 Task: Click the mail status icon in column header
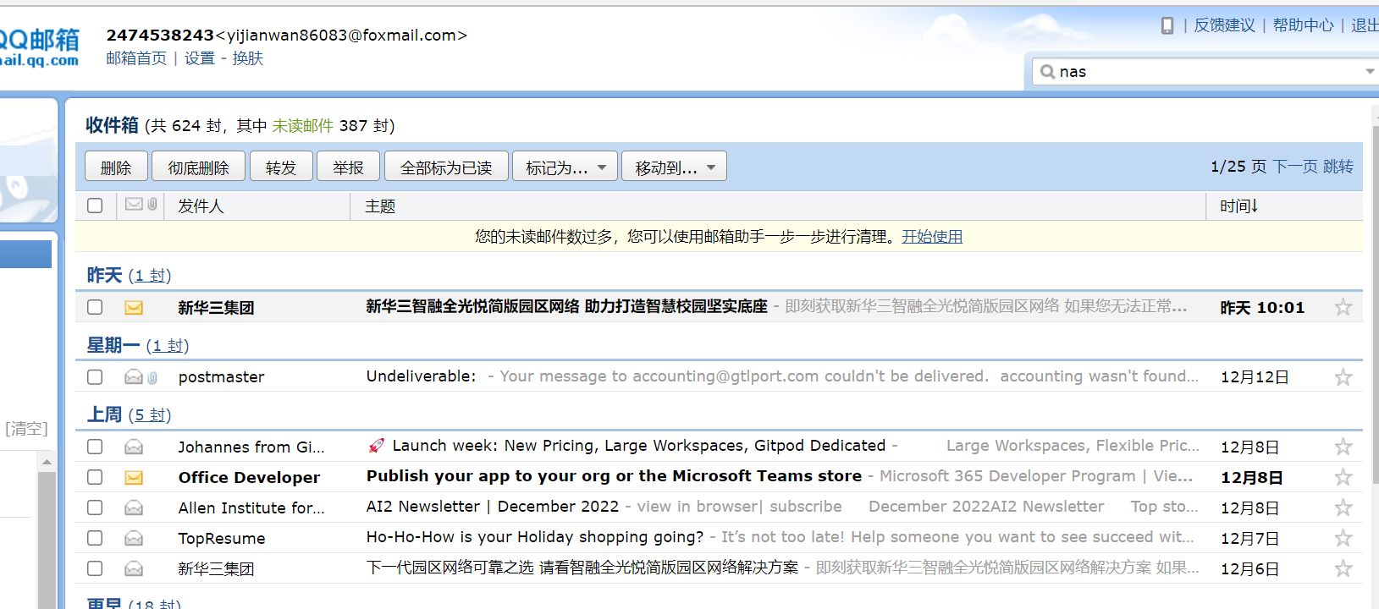click(134, 204)
